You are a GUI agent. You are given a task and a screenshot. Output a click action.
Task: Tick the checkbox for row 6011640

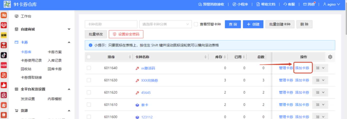pos(89,68)
